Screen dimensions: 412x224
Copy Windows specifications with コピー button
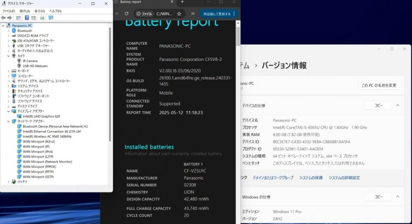pyautogui.click(x=378, y=197)
